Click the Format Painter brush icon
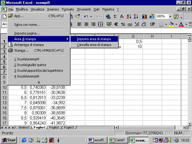The height and width of the screenshot is (144, 192). click(x=77, y=16)
